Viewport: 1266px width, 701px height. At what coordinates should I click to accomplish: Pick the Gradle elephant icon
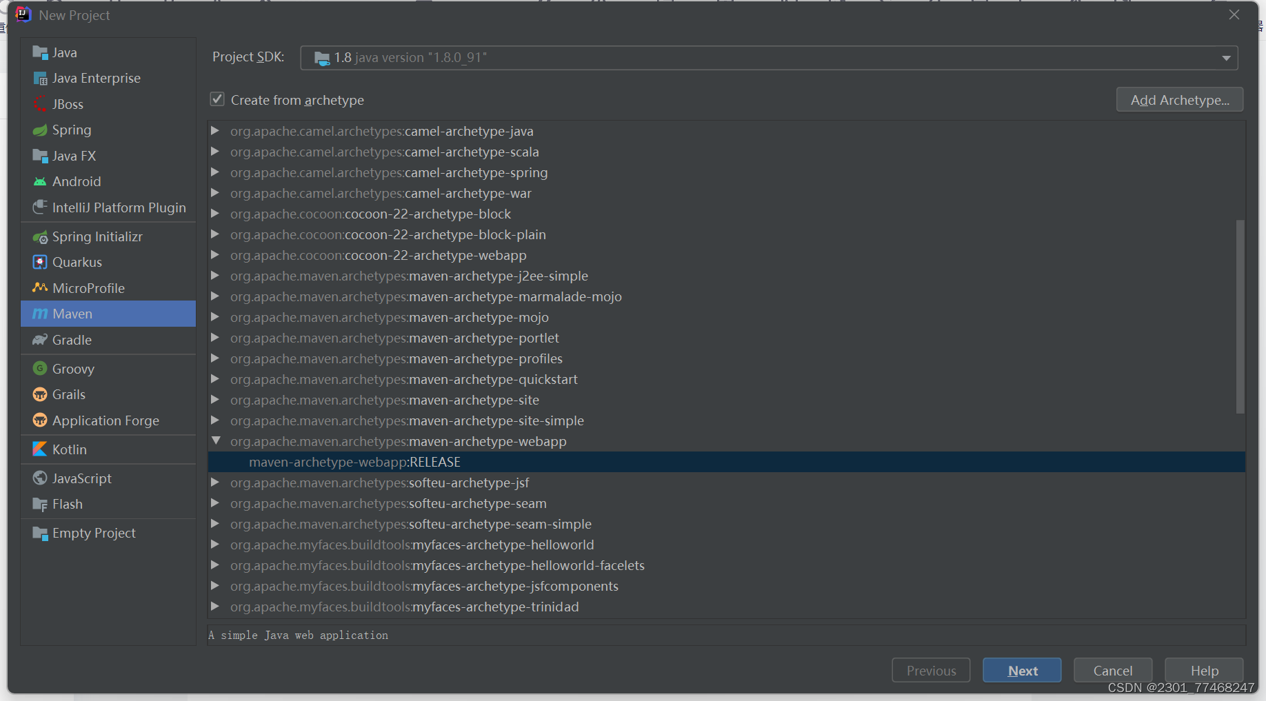40,340
